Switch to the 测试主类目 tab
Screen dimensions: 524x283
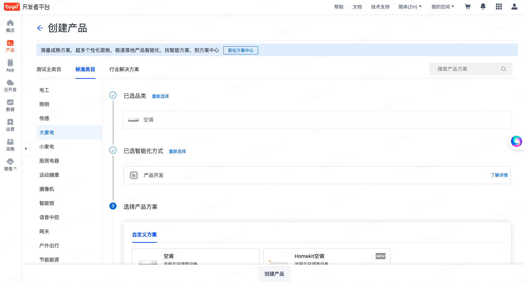(49, 69)
